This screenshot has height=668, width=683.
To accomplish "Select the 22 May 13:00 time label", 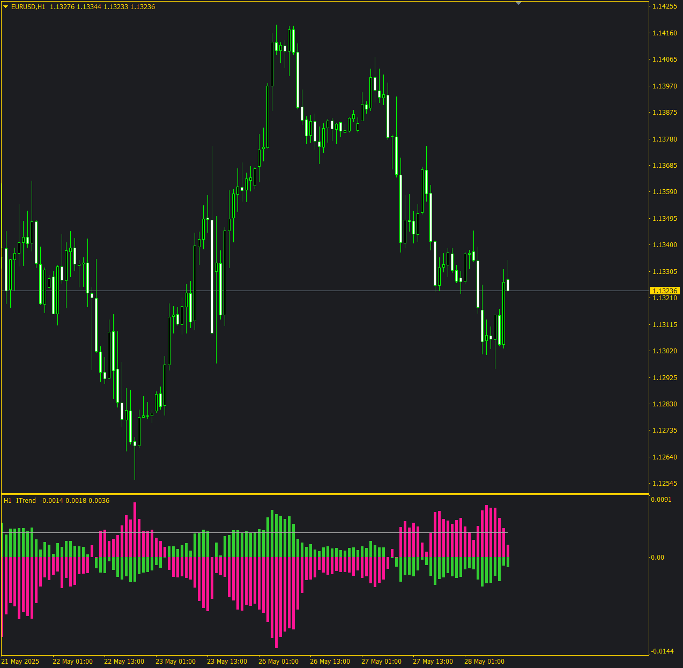I will point(124,662).
